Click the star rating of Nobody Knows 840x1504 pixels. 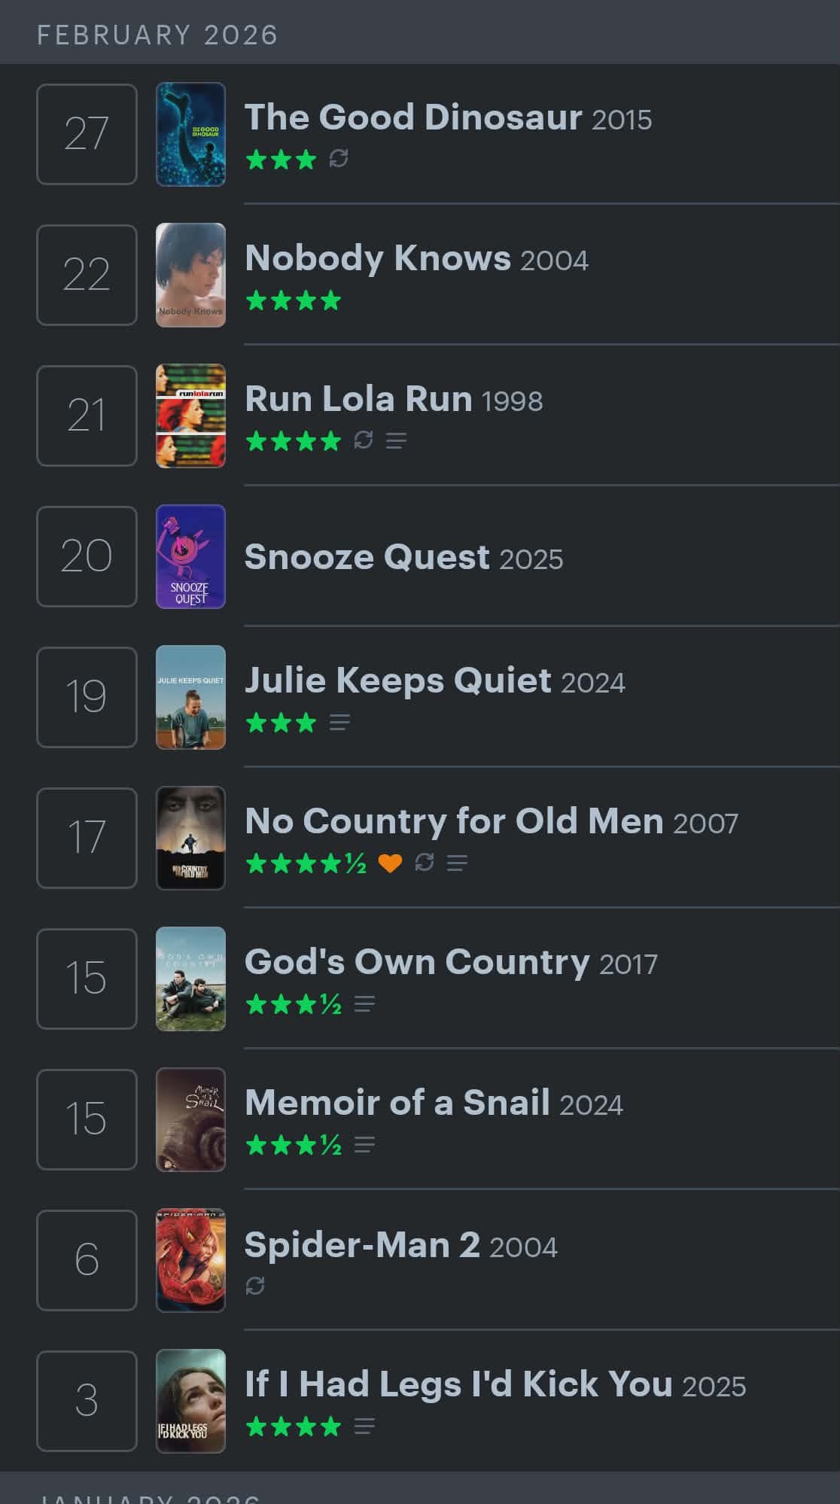(x=294, y=301)
